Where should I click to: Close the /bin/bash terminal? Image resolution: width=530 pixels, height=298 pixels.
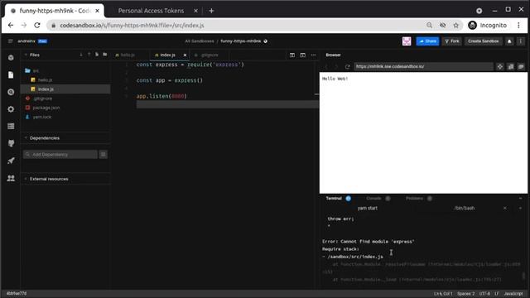pyautogui.click(x=505, y=208)
